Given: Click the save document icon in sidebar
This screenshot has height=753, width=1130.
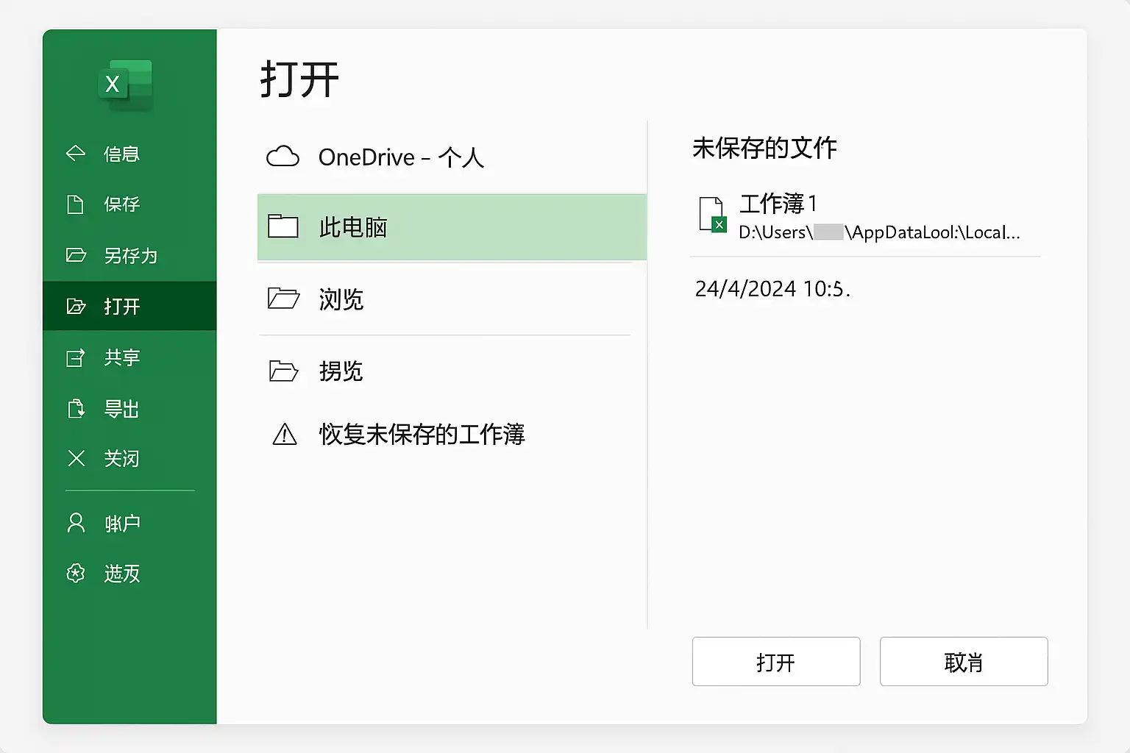Looking at the screenshot, I should coord(75,204).
